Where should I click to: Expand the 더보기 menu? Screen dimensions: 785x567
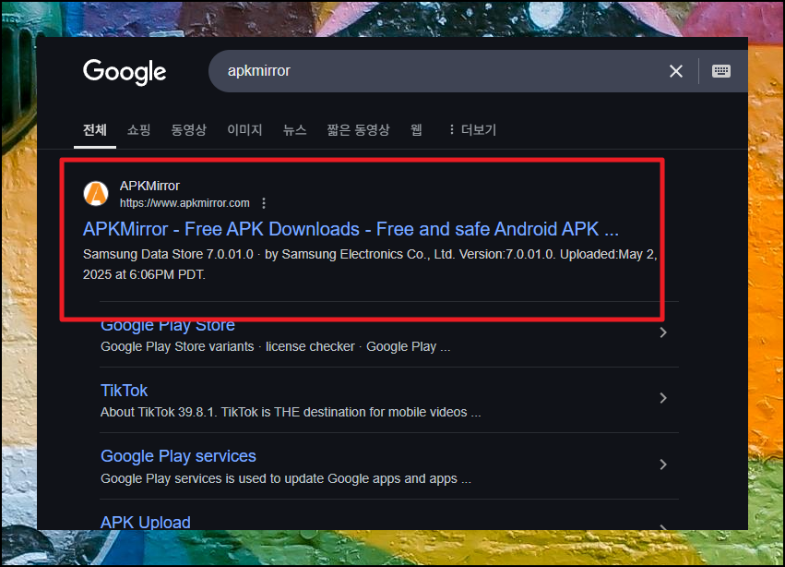pos(472,130)
